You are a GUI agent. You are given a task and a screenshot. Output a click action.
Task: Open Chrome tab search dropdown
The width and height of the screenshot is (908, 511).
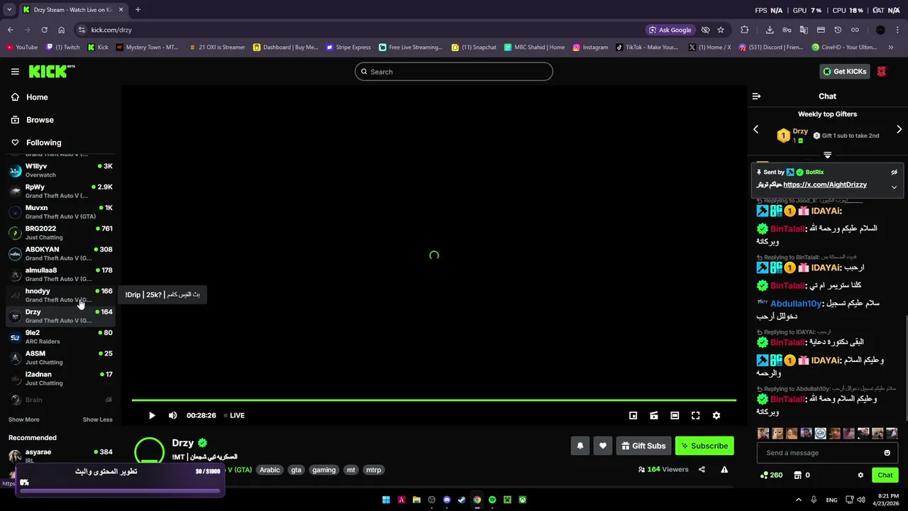tap(9, 10)
